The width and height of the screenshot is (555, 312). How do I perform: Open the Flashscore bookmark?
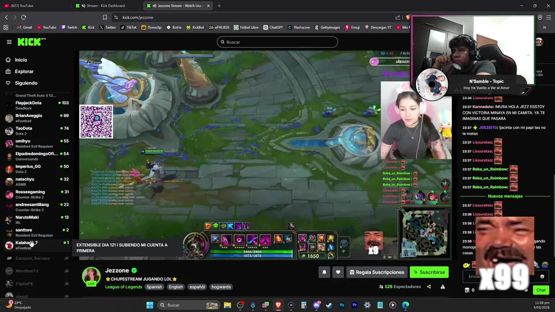[299, 27]
